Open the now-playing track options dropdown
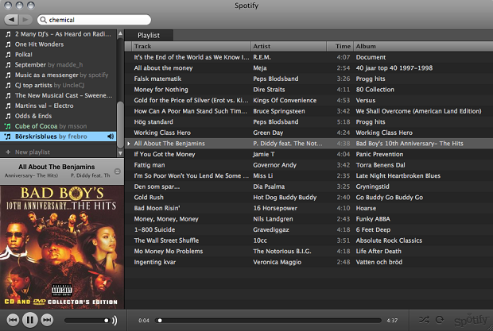493x331 pixels. [117, 171]
